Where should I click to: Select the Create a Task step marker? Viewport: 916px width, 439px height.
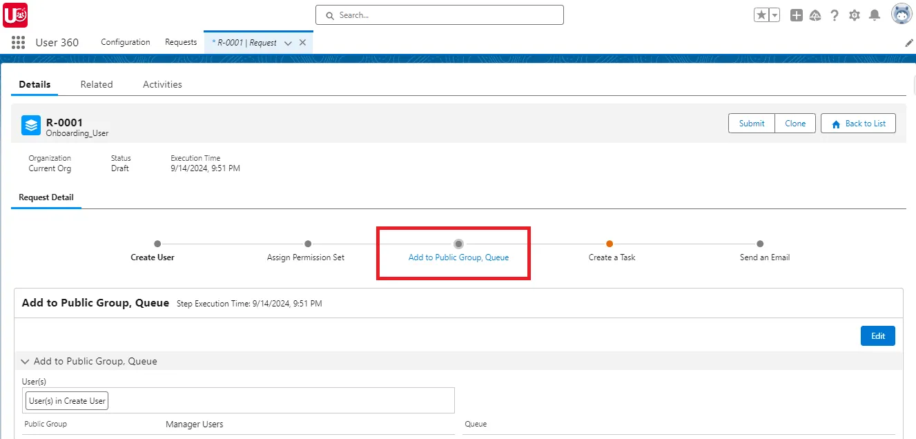point(610,244)
